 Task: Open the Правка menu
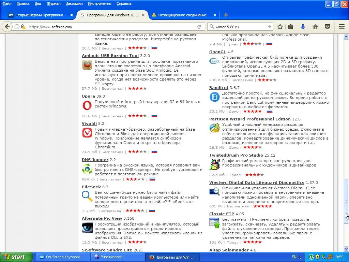(x=23, y=3)
